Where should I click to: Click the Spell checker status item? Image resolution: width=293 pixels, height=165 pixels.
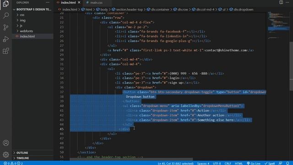270,163
